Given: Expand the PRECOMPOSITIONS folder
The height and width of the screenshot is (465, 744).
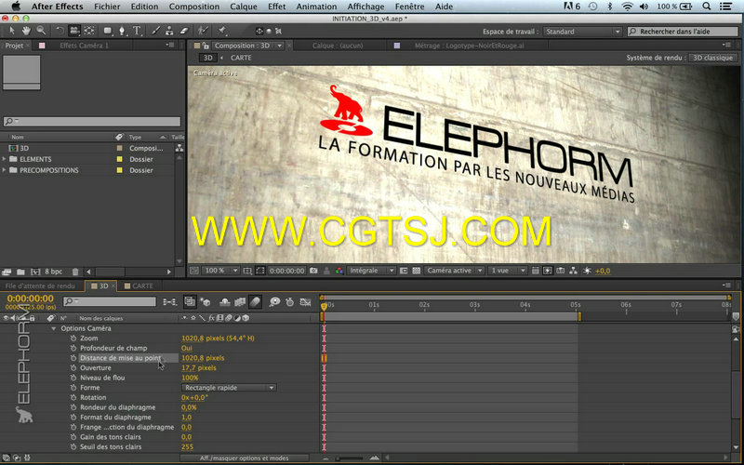Looking at the screenshot, I should point(5,170).
